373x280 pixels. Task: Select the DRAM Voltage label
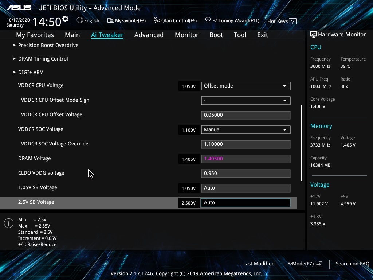[35, 158]
